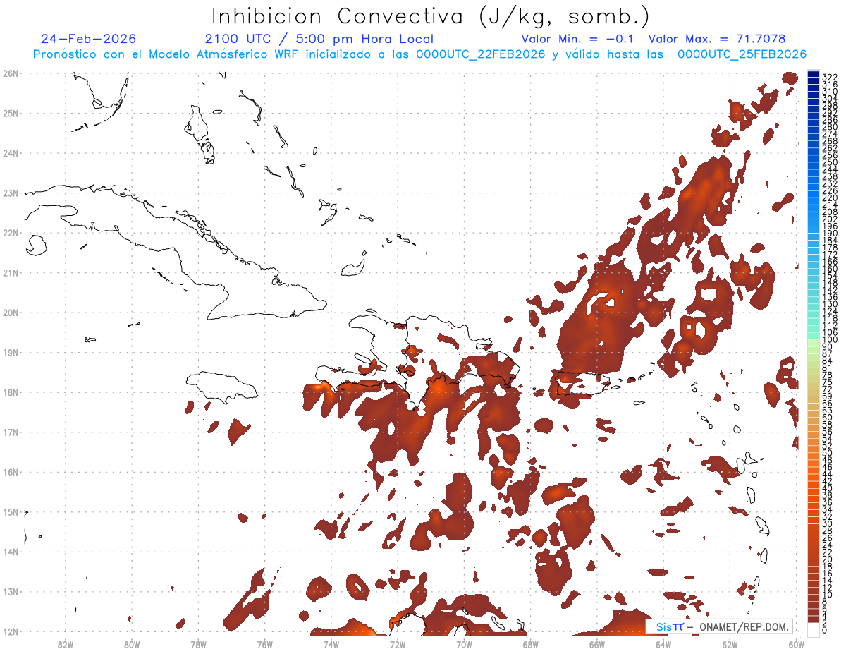The image size is (846, 654).
Task: Click the "Valor Max. = 71.7078" text
Action: [716, 39]
